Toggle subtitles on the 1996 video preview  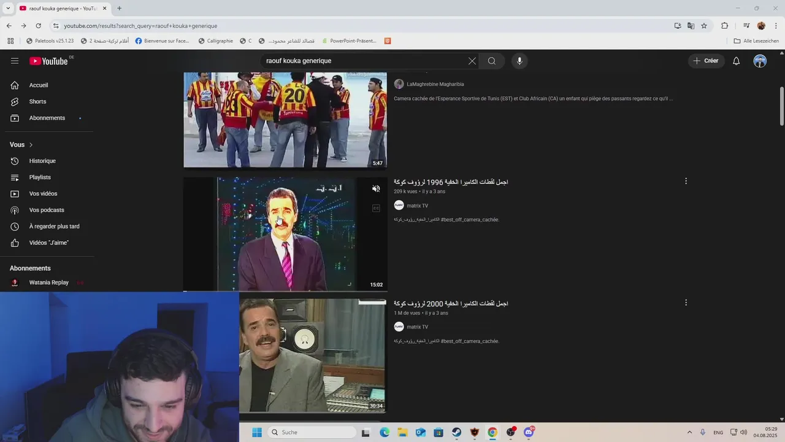pos(376,208)
